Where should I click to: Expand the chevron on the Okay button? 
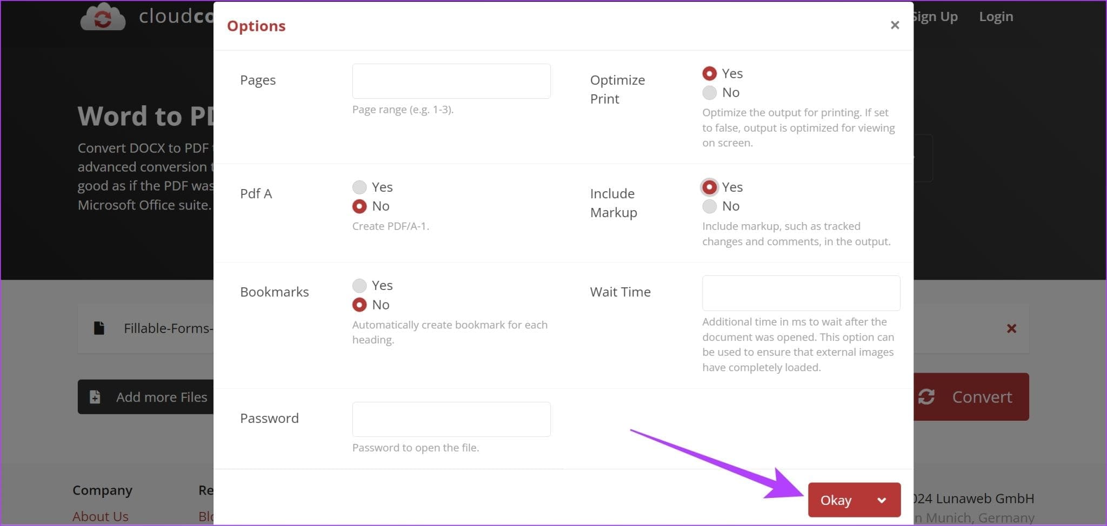click(882, 500)
